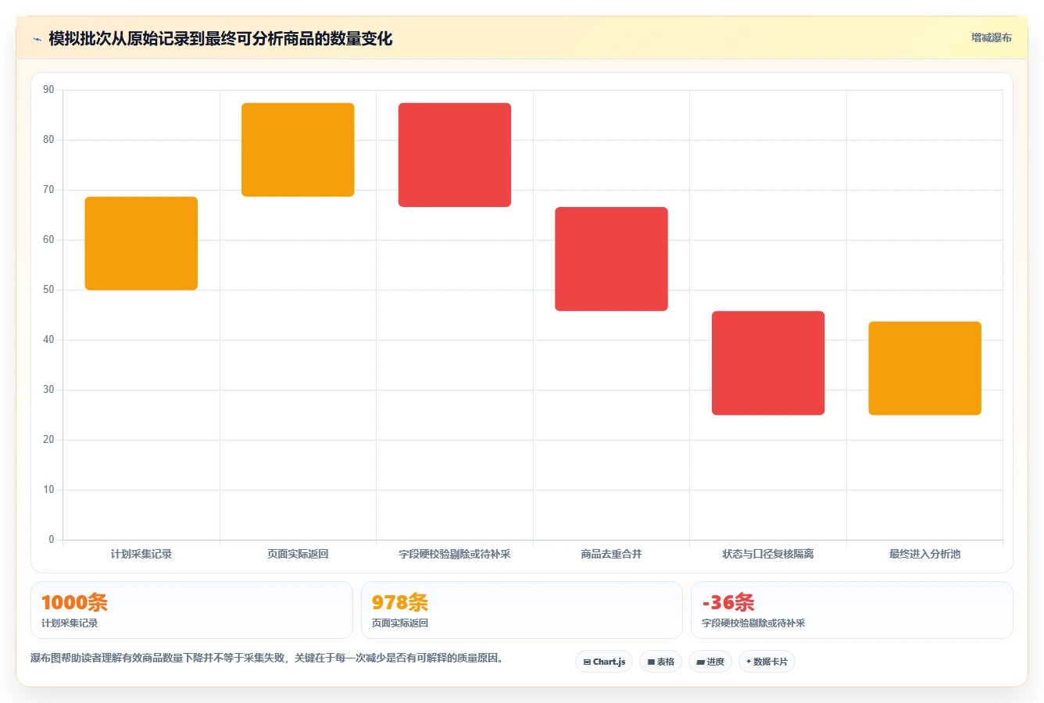Click the 50 y-axis tick label
Image resolution: width=1044 pixels, height=703 pixels.
(x=48, y=290)
